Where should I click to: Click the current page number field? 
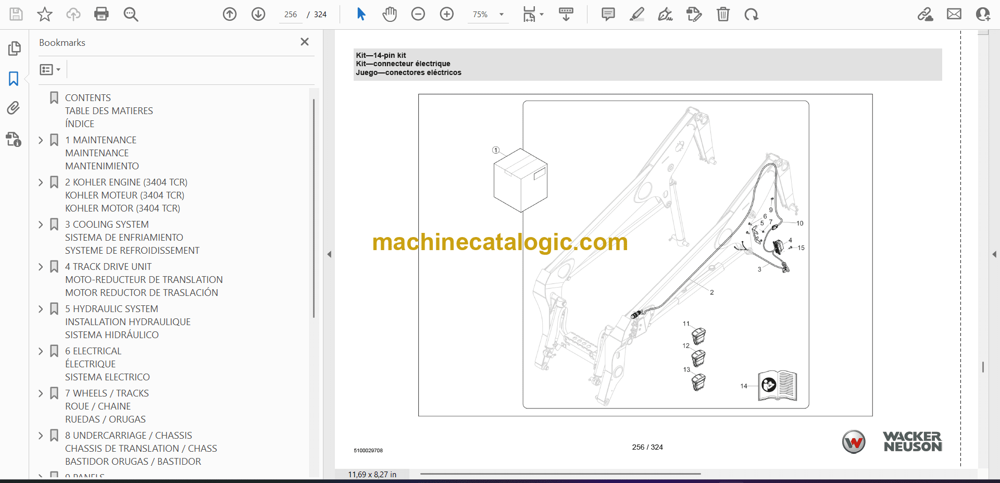[x=291, y=15]
